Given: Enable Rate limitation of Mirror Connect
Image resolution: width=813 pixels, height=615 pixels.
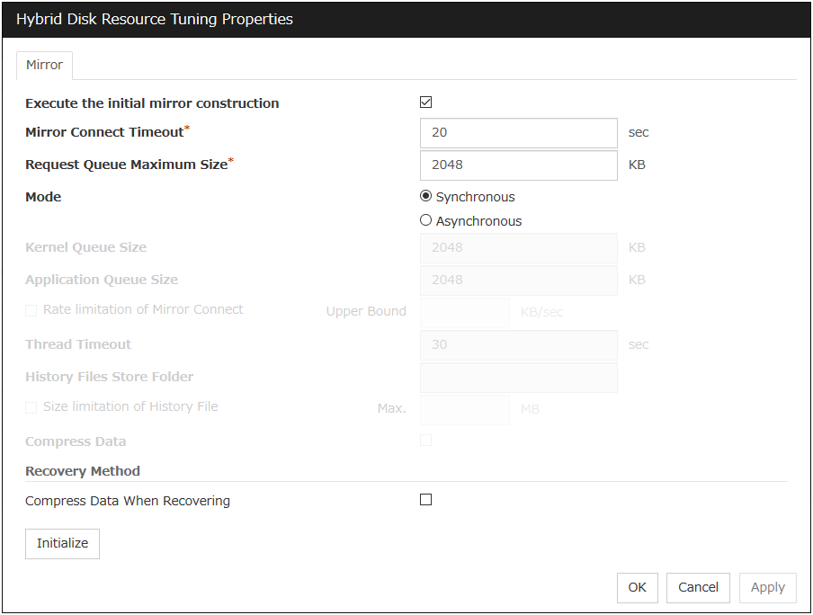Looking at the screenshot, I should point(31,310).
